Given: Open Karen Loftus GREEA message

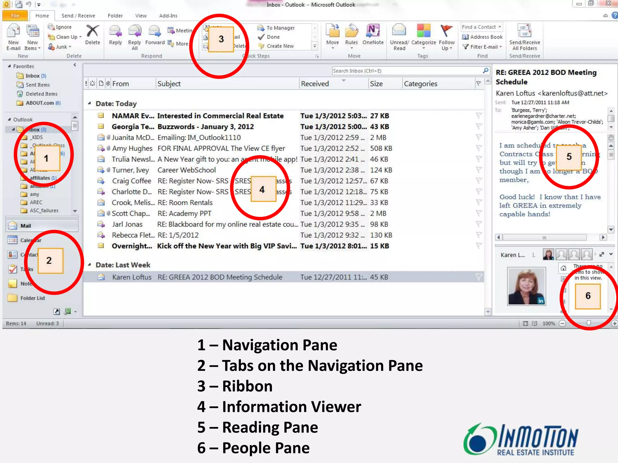Looking at the screenshot, I should (x=284, y=277).
